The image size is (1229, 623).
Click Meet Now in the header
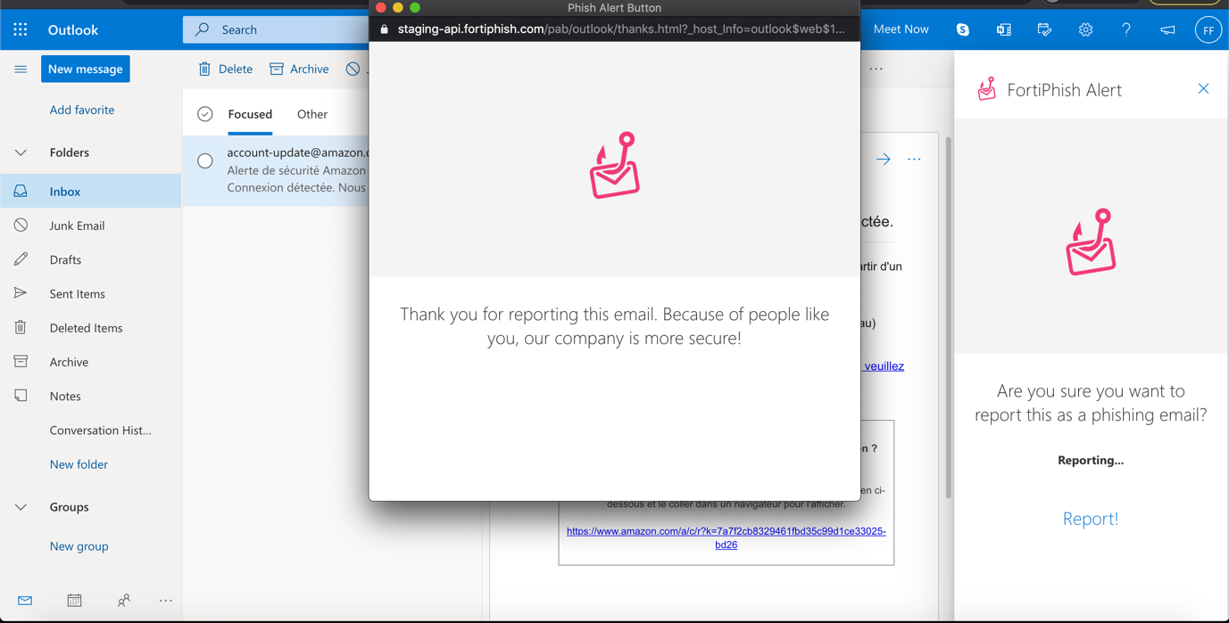tap(901, 29)
